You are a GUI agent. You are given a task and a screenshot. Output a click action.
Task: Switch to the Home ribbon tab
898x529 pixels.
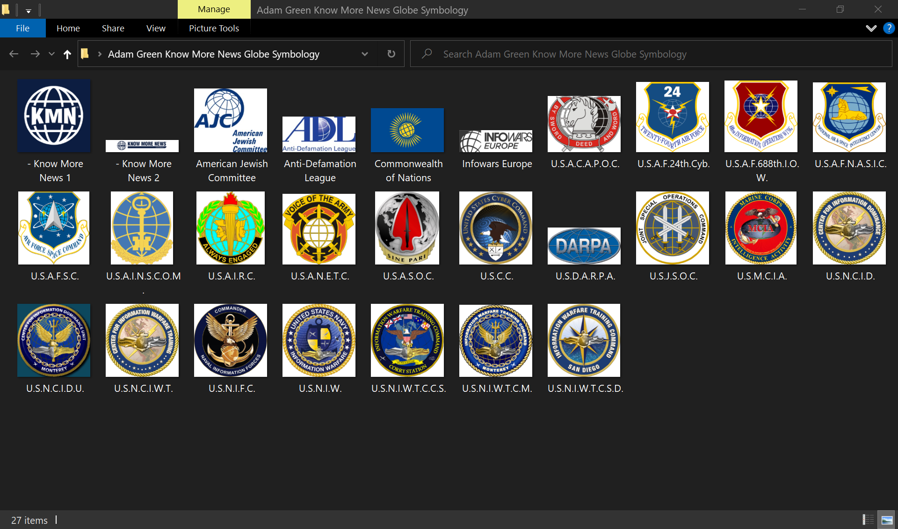tap(68, 28)
